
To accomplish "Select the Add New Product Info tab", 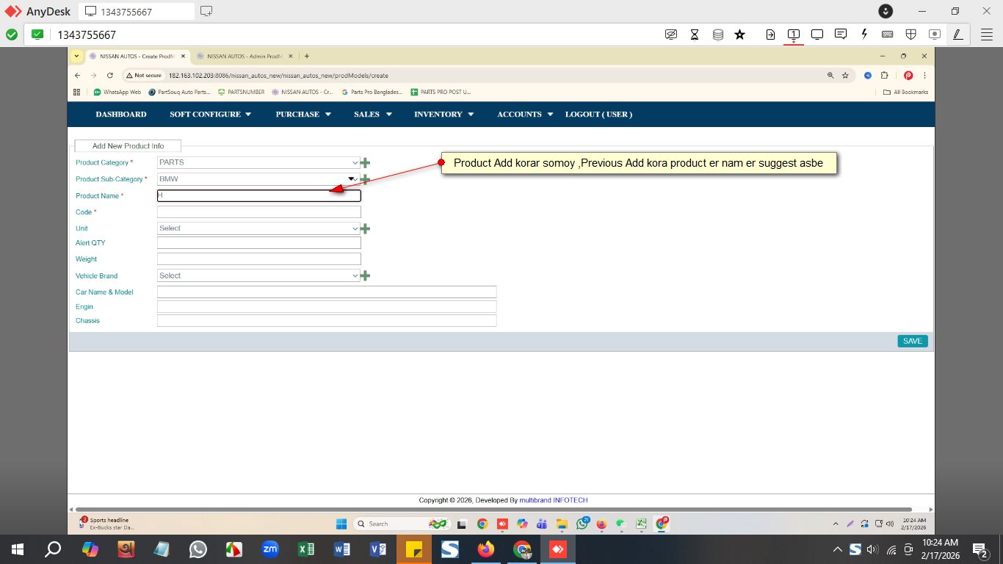I will click(128, 146).
